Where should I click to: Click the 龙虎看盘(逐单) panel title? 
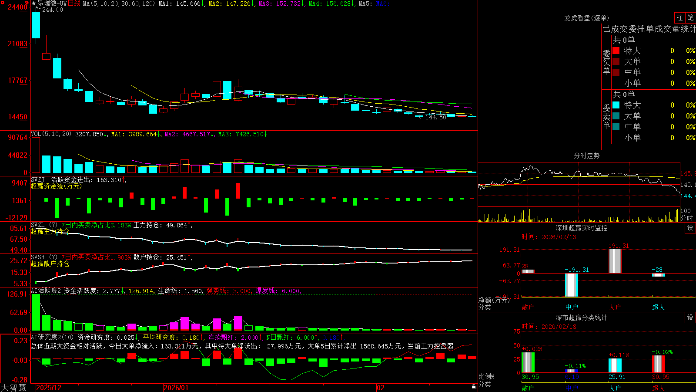(x=586, y=18)
